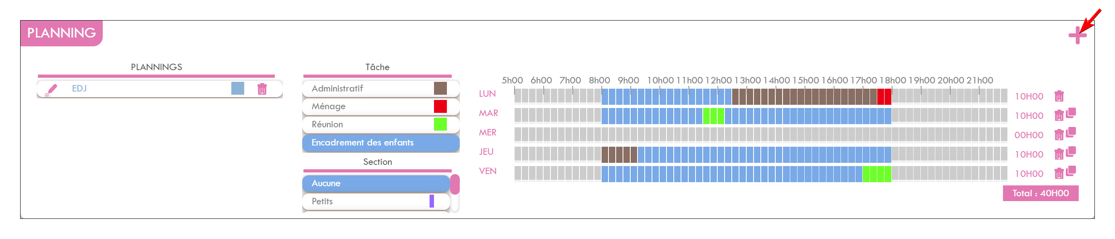Copy previous day onto VEN row

click(x=1071, y=171)
